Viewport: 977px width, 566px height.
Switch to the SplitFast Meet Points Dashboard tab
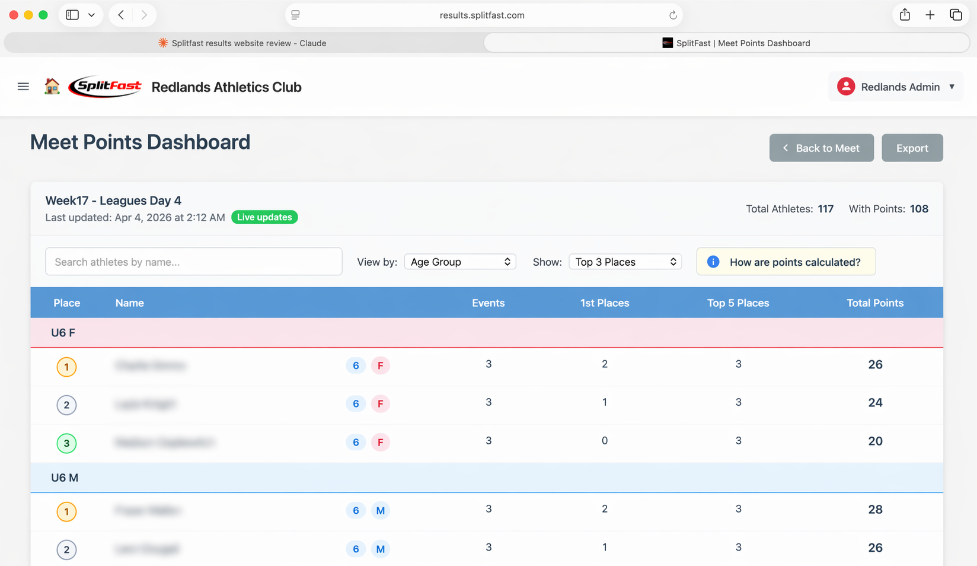(736, 43)
